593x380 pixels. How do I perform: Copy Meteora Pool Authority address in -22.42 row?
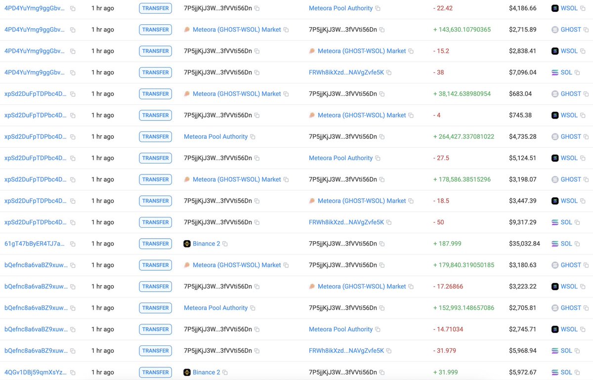point(378,8)
